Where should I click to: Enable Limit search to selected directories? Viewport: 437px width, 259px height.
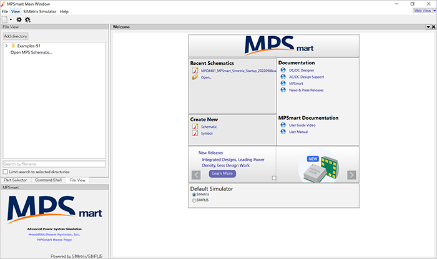(5, 172)
